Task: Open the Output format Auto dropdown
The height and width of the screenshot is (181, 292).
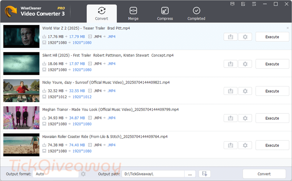Action: point(56,174)
